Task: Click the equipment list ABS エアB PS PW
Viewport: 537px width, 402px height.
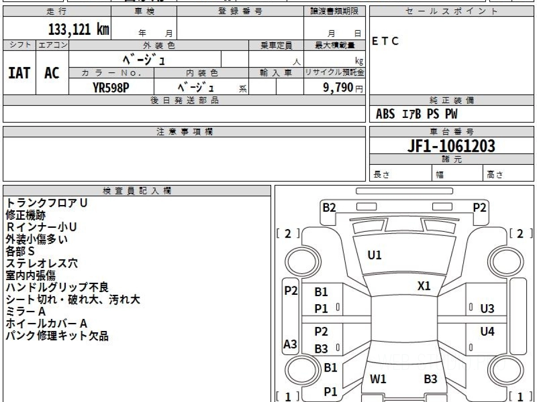Action: (x=417, y=114)
